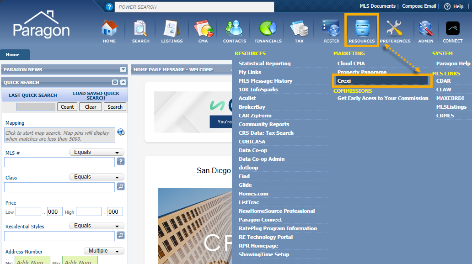Open Compose Email link

[x=419, y=6]
